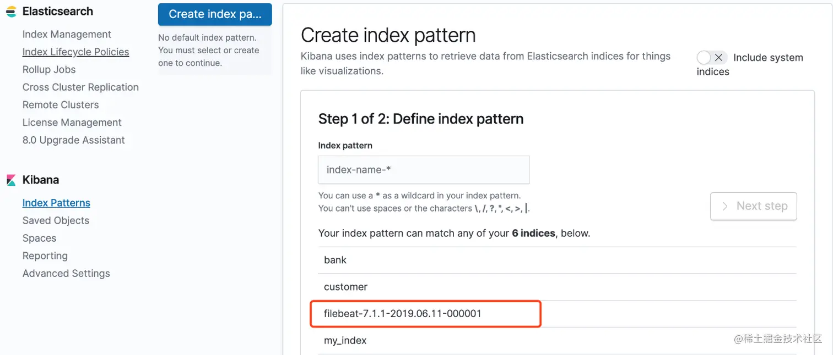This screenshot has height=355, width=833.
Task: Go to Spaces settings
Action: [39, 238]
